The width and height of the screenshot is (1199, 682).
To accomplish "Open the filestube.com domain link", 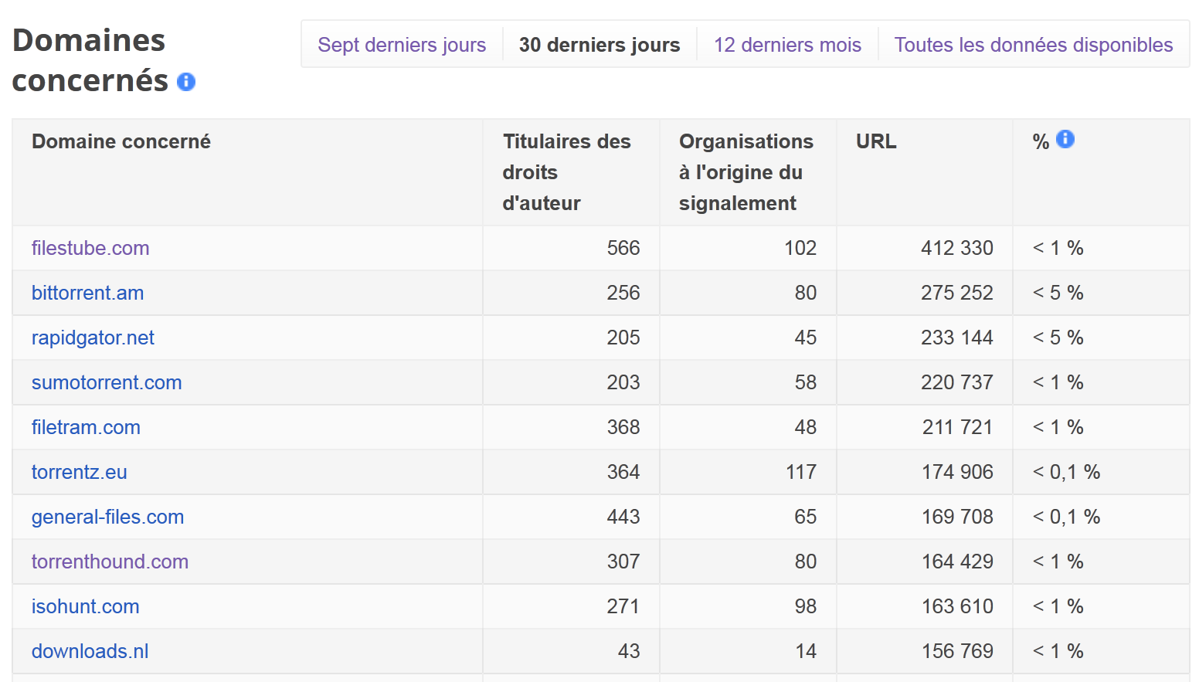I will click(x=90, y=248).
